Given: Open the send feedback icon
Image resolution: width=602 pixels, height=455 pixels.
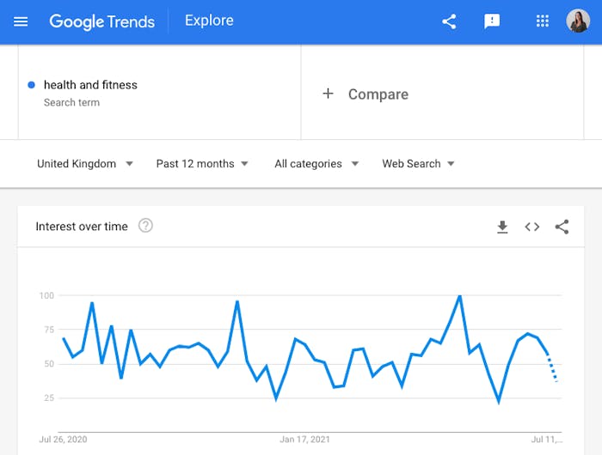Looking at the screenshot, I should pyautogui.click(x=492, y=21).
